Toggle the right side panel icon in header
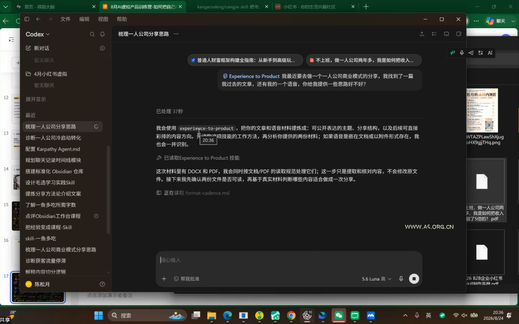The width and height of the screenshot is (519, 324). pos(459,34)
